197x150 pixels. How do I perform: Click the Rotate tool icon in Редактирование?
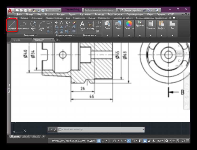61,23
